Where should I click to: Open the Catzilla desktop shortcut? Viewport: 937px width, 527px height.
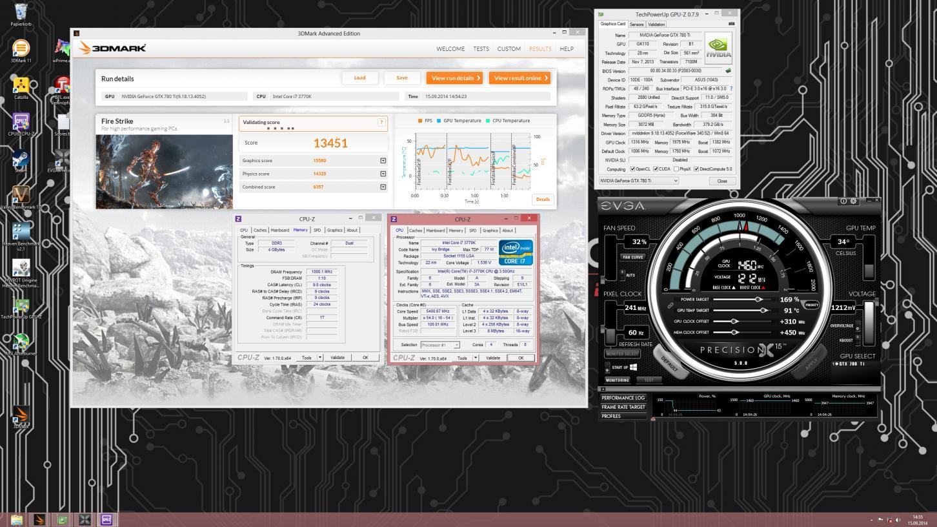coord(21,88)
